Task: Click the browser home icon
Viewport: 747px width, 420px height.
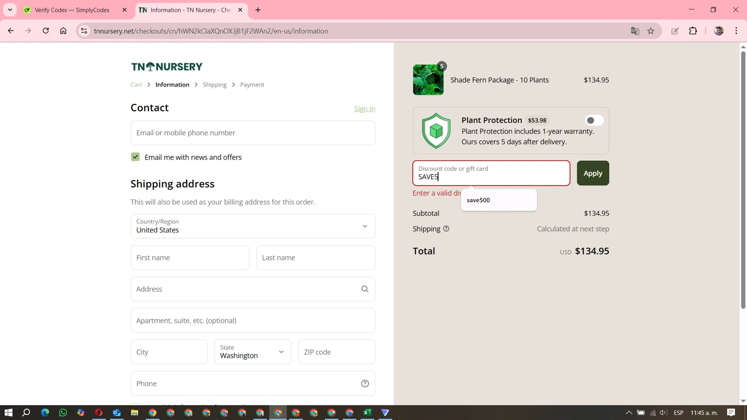Action: click(x=63, y=31)
